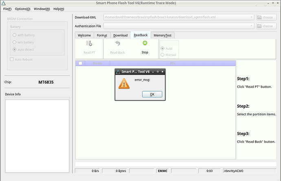The height and width of the screenshot is (181, 281).
Task: Select the Manual readback mode radio
Action: coord(162,55)
